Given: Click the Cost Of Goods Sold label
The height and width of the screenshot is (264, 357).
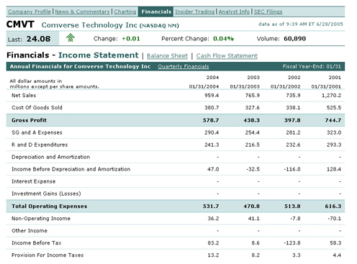Looking at the screenshot, I should point(37,107).
